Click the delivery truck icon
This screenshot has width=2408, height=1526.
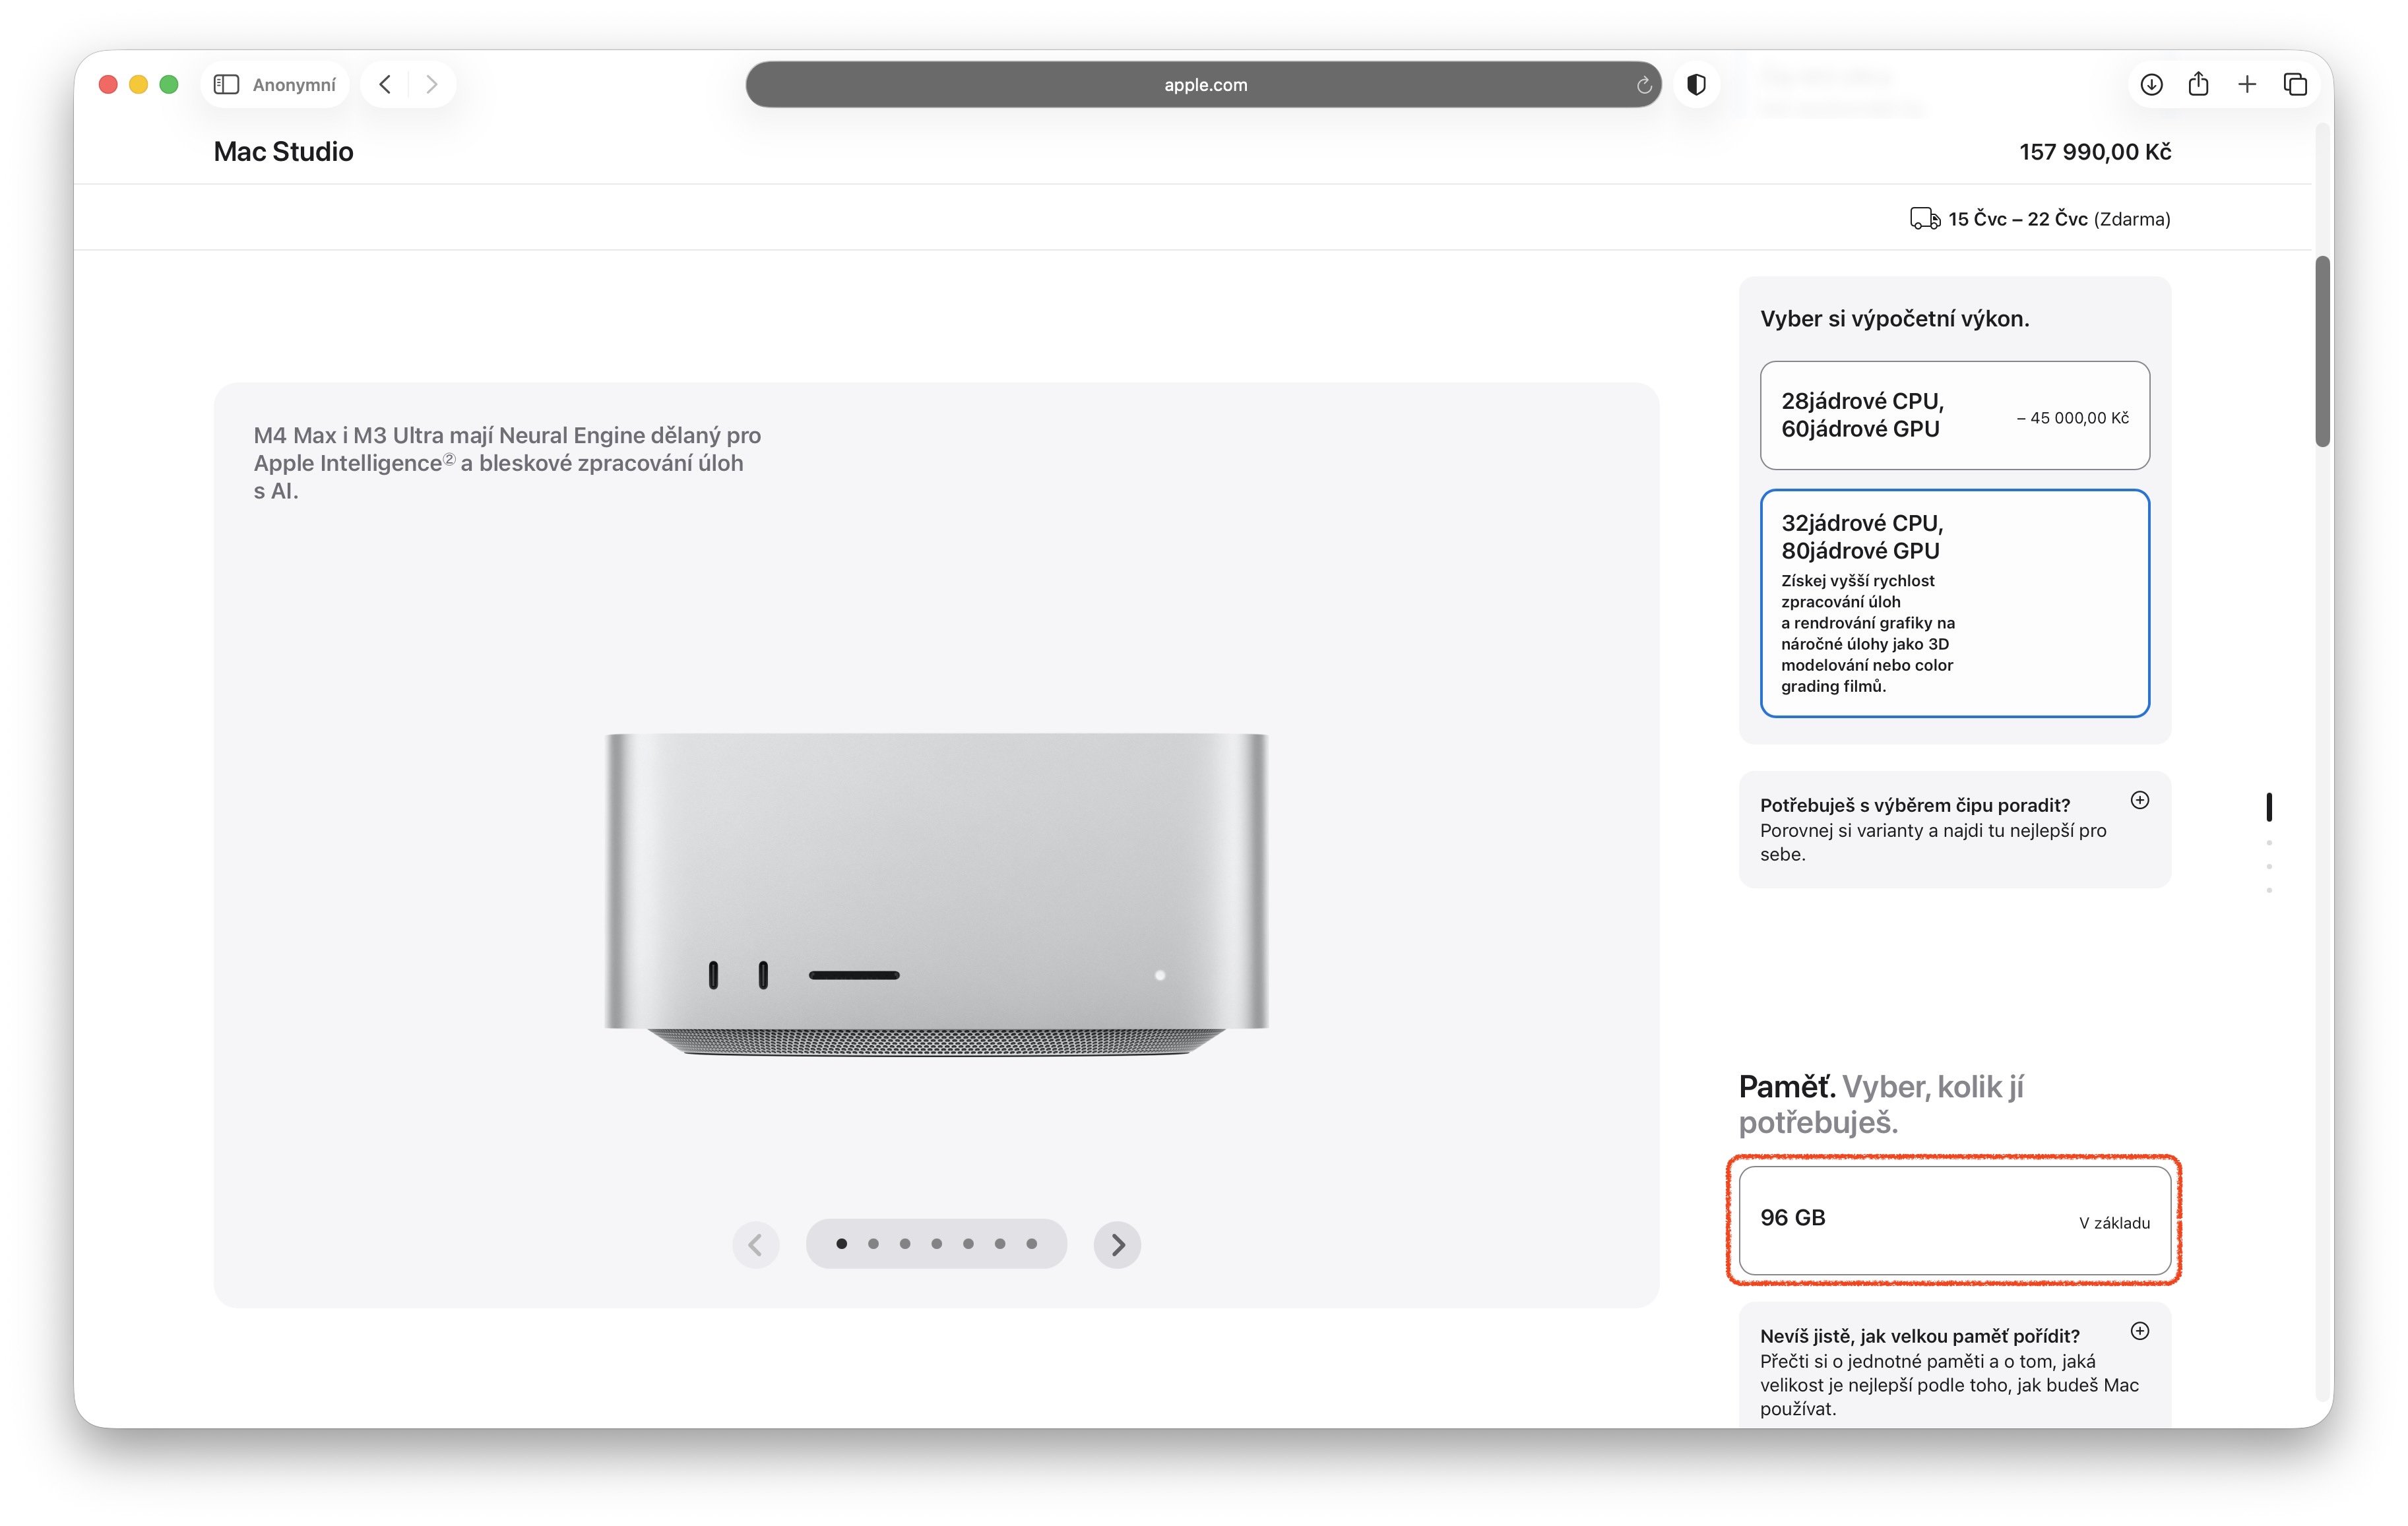[1924, 219]
